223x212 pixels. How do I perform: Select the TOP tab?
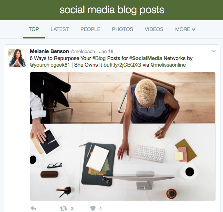coord(34,29)
